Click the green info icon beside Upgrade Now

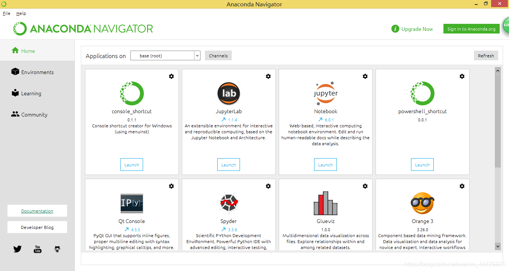click(395, 29)
